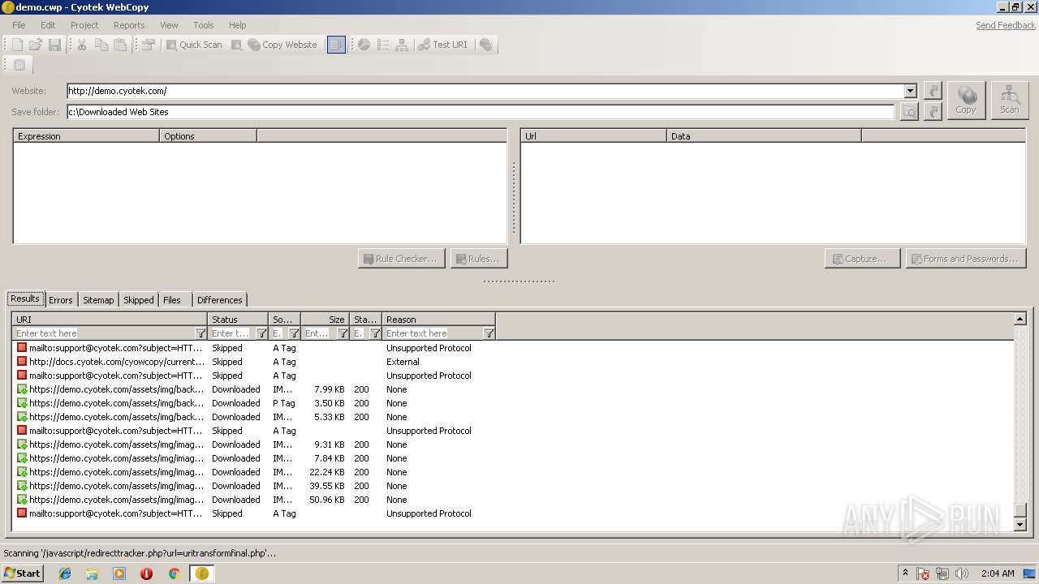Click the URI filter text field
The height and width of the screenshot is (584, 1039).
104,333
